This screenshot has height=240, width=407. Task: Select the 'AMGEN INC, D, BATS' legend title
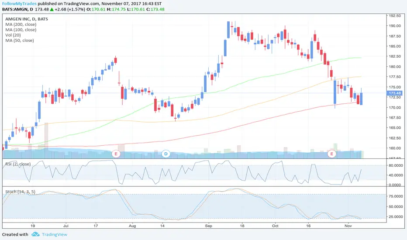tap(27, 19)
